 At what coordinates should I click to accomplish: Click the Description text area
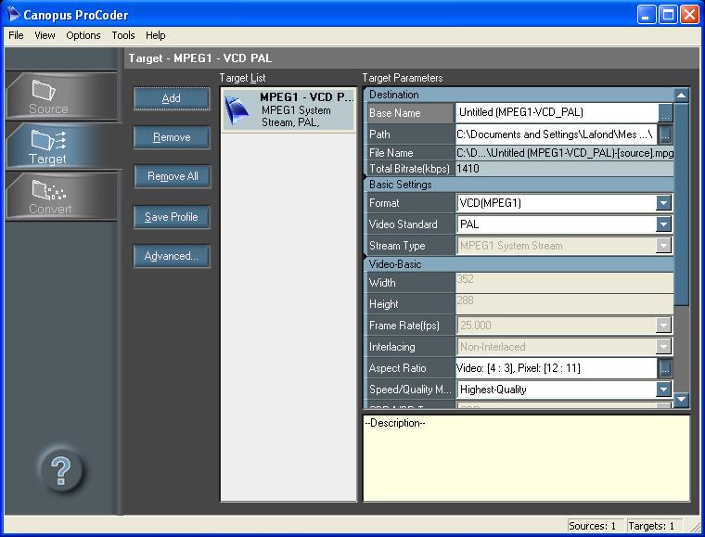tap(526, 458)
